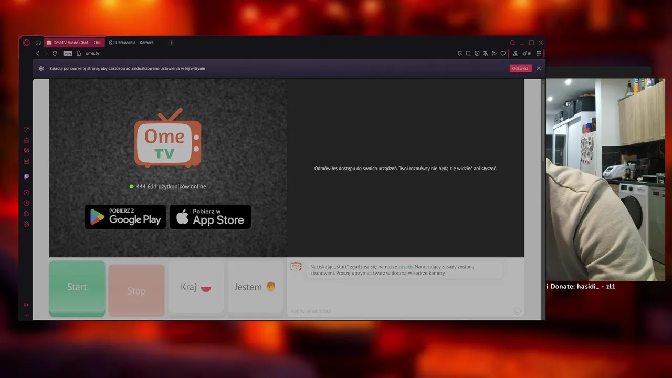Click the third sidebar icon below GX Cleaner

point(26,151)
